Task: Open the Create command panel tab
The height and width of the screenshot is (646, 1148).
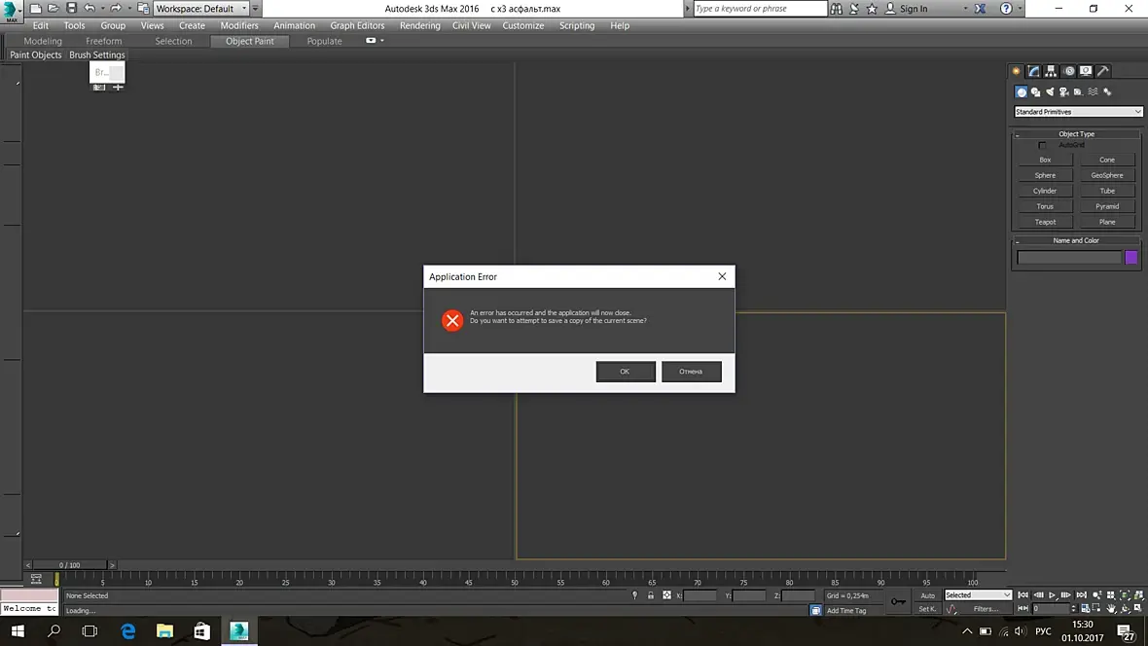Action: [1017, 71]
